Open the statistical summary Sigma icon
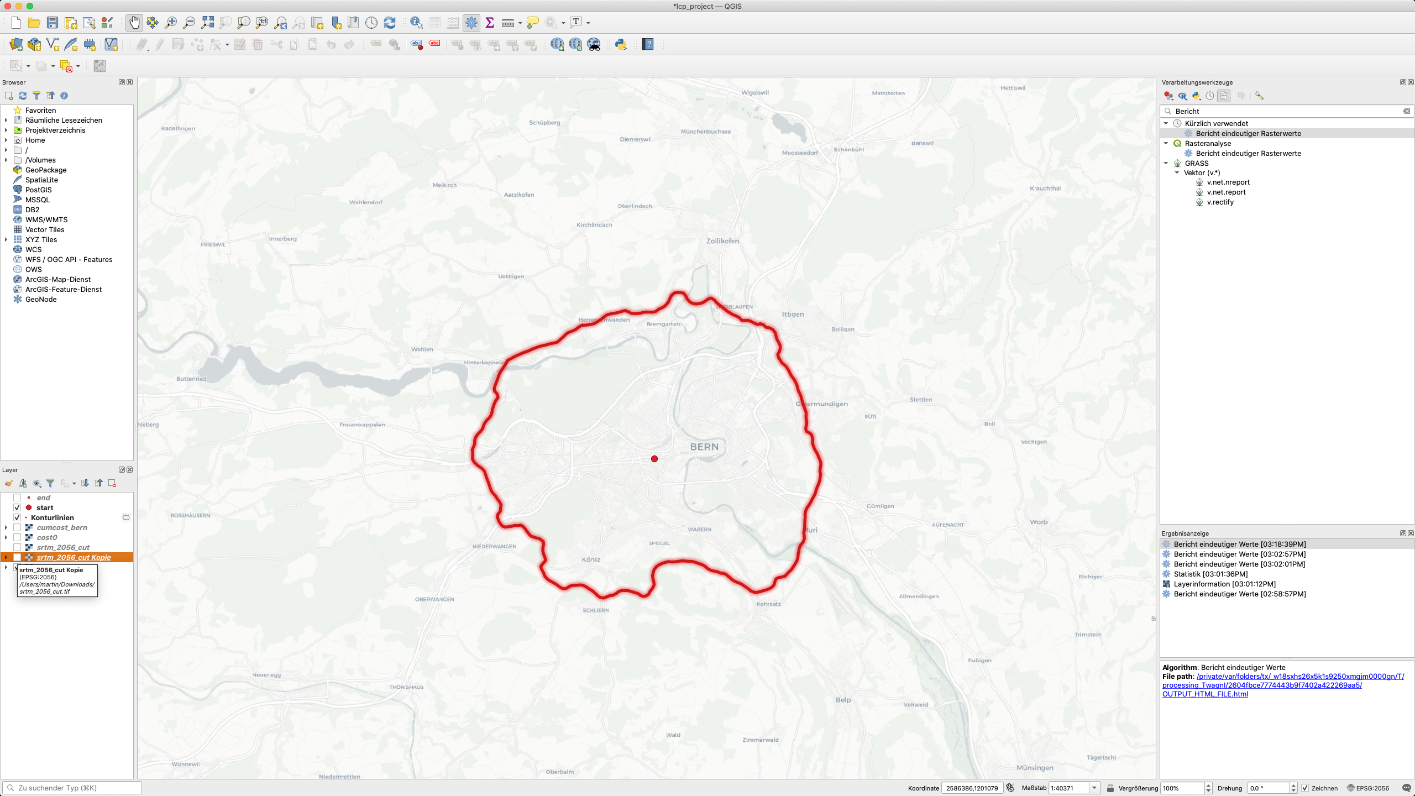Screen dimensions: 1415x796 (489, 23)
